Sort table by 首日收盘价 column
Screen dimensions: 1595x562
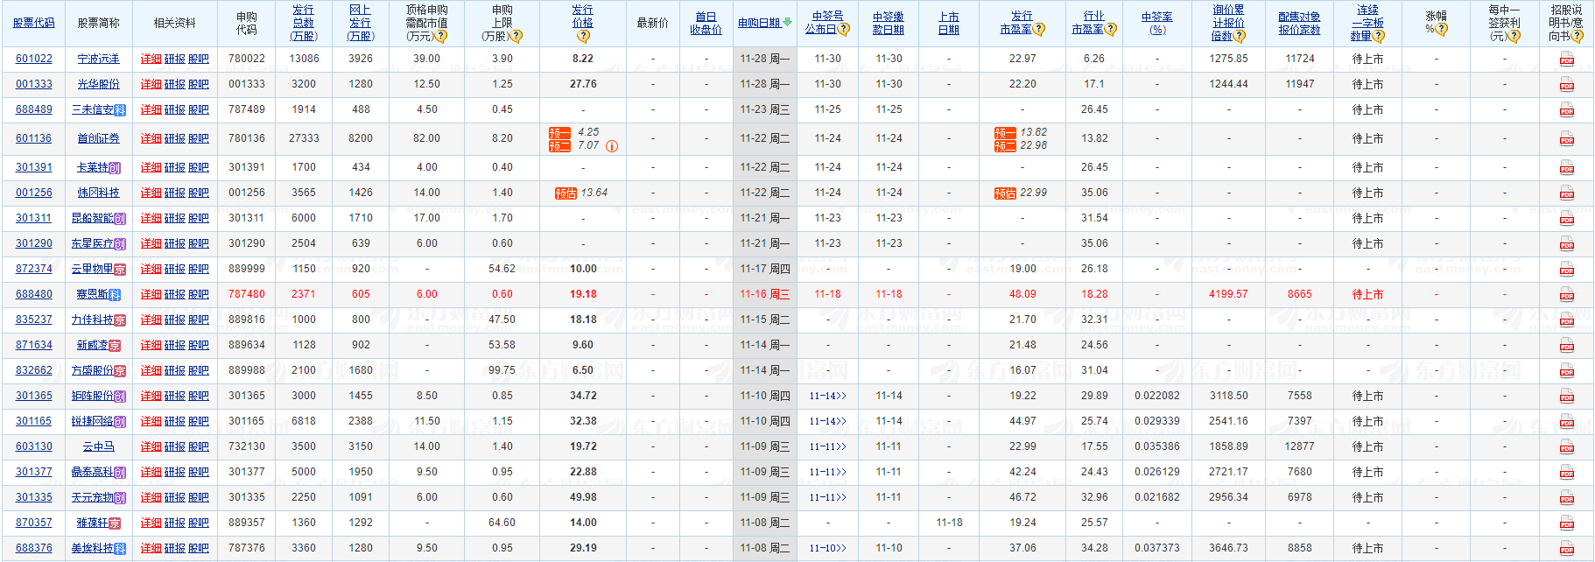point(706,23)
